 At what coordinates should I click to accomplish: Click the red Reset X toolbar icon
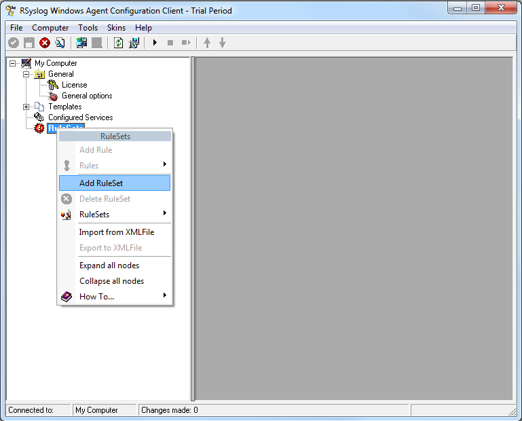[x=45, y=43]
